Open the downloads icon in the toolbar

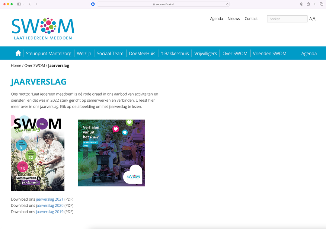click(302, 4)
